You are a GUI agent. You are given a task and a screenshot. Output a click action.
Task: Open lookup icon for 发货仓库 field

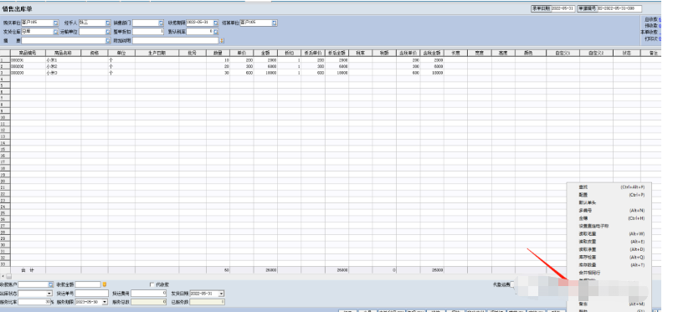56,32
